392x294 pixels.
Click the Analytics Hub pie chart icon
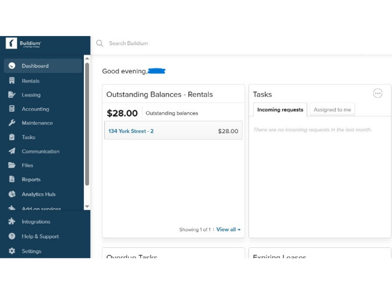click(x=12, y=194)
